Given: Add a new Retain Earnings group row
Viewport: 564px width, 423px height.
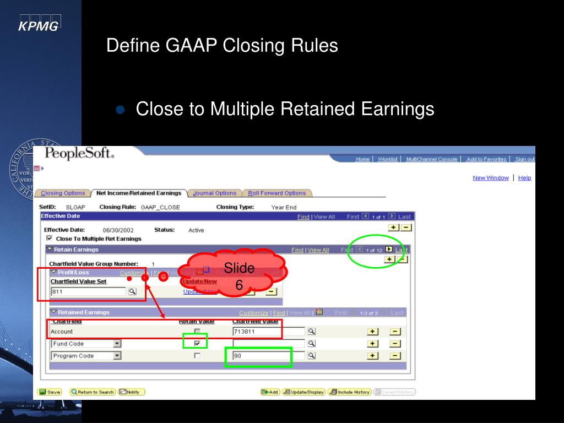Looking at the screenshot, I should (389, 259).
